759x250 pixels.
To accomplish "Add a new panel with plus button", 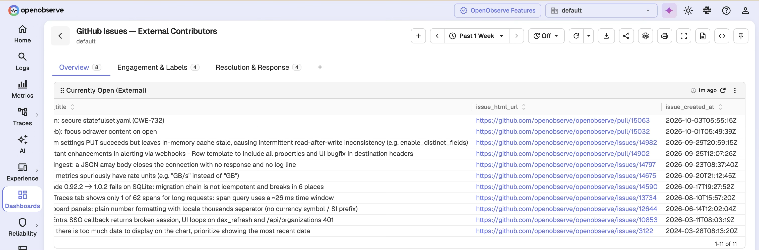I will (x=418, y=36).
